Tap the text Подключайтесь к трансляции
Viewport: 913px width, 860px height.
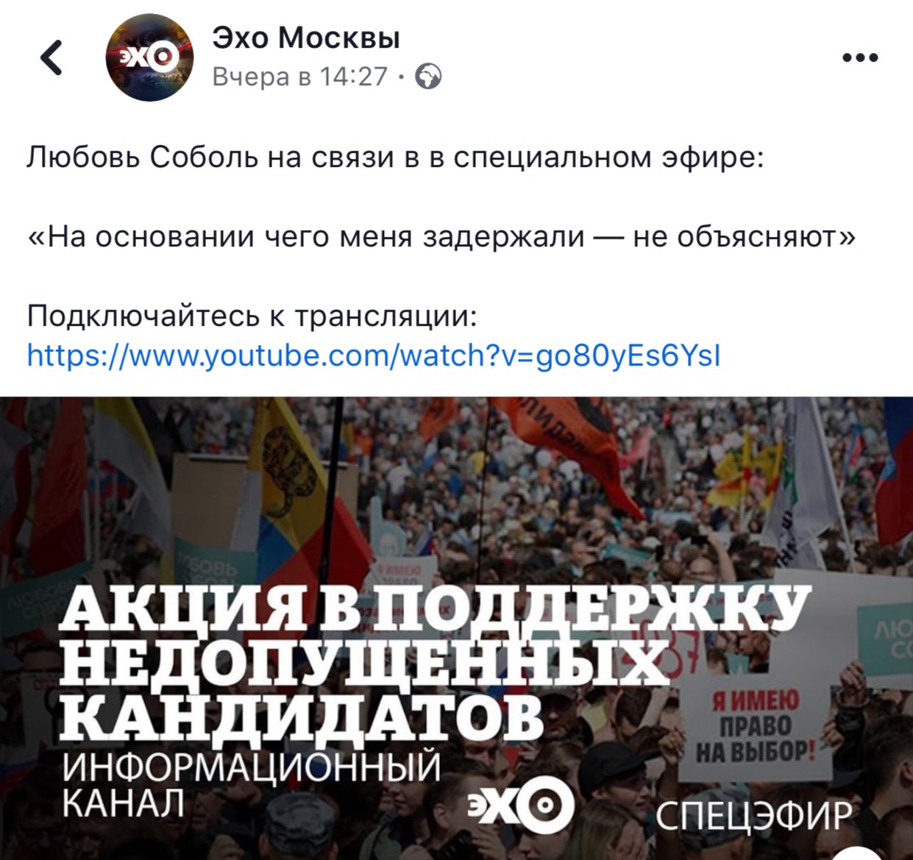coord(252,316)
